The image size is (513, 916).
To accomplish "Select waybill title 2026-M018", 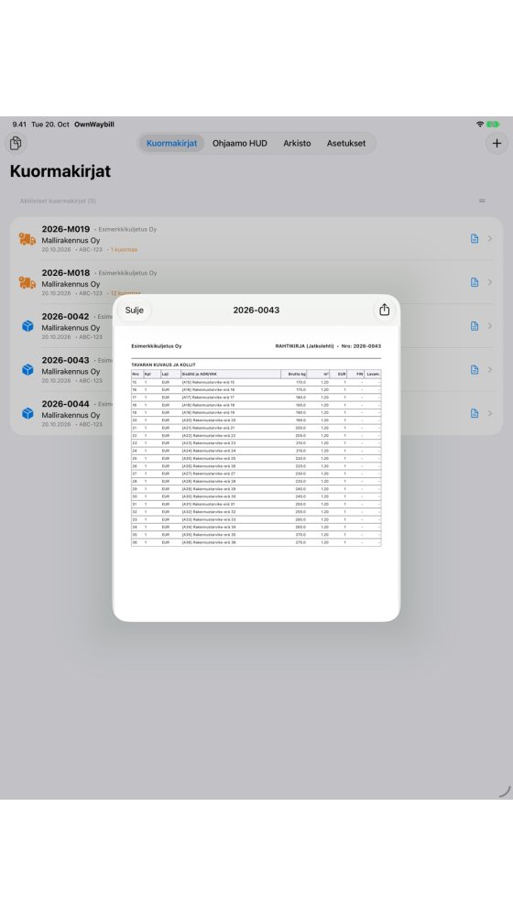I will (65, 273).
